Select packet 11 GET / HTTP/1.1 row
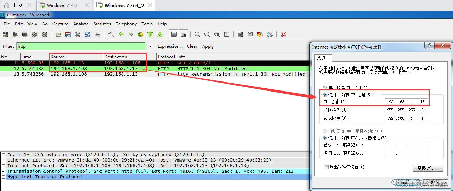The width and height of the screenshot is (453, 191). coord(155,63)
